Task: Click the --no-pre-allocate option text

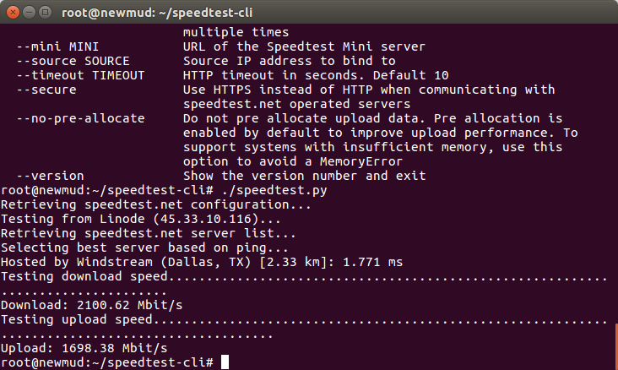Action: click(x=80, y=118)
